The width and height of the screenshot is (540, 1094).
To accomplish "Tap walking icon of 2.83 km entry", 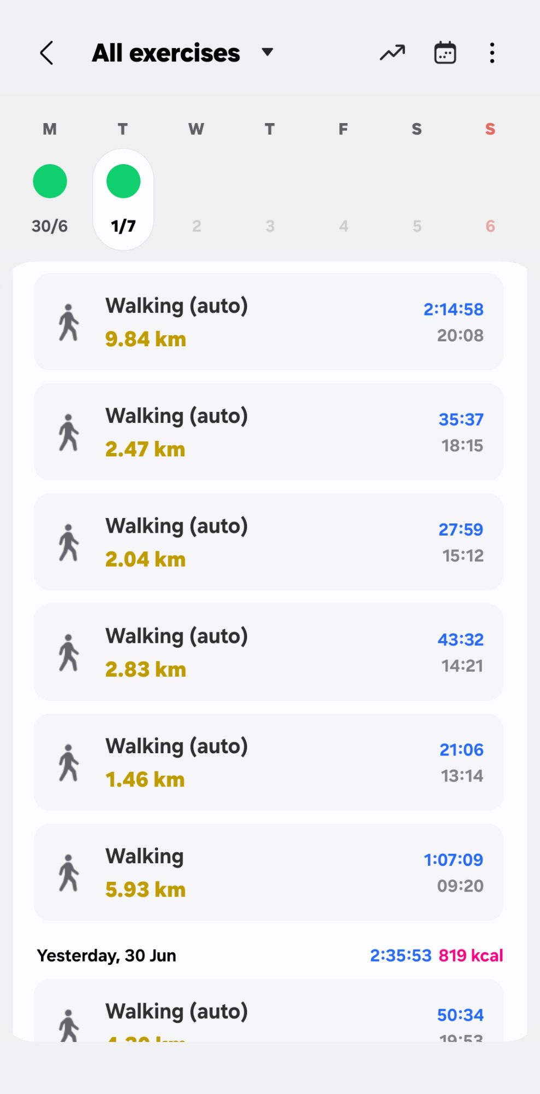I will click(x=69, y=652).
